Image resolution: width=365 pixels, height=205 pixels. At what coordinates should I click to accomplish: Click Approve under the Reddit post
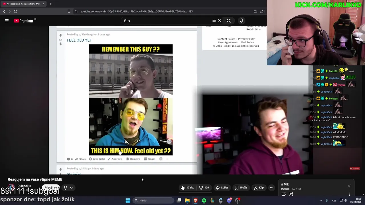click(x=115, y=159)
